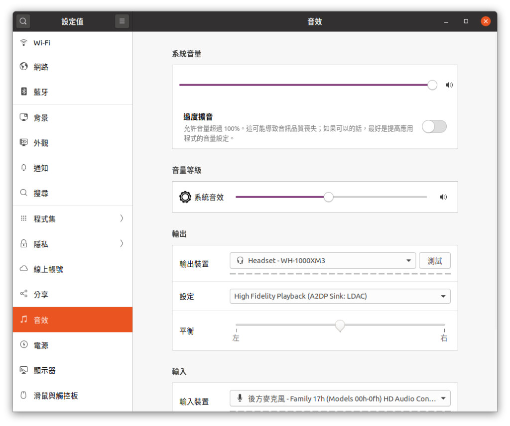Viewport: 510px width, 426px height.
Task: Click the gear icon next to 系統音效
Action: 185,197
